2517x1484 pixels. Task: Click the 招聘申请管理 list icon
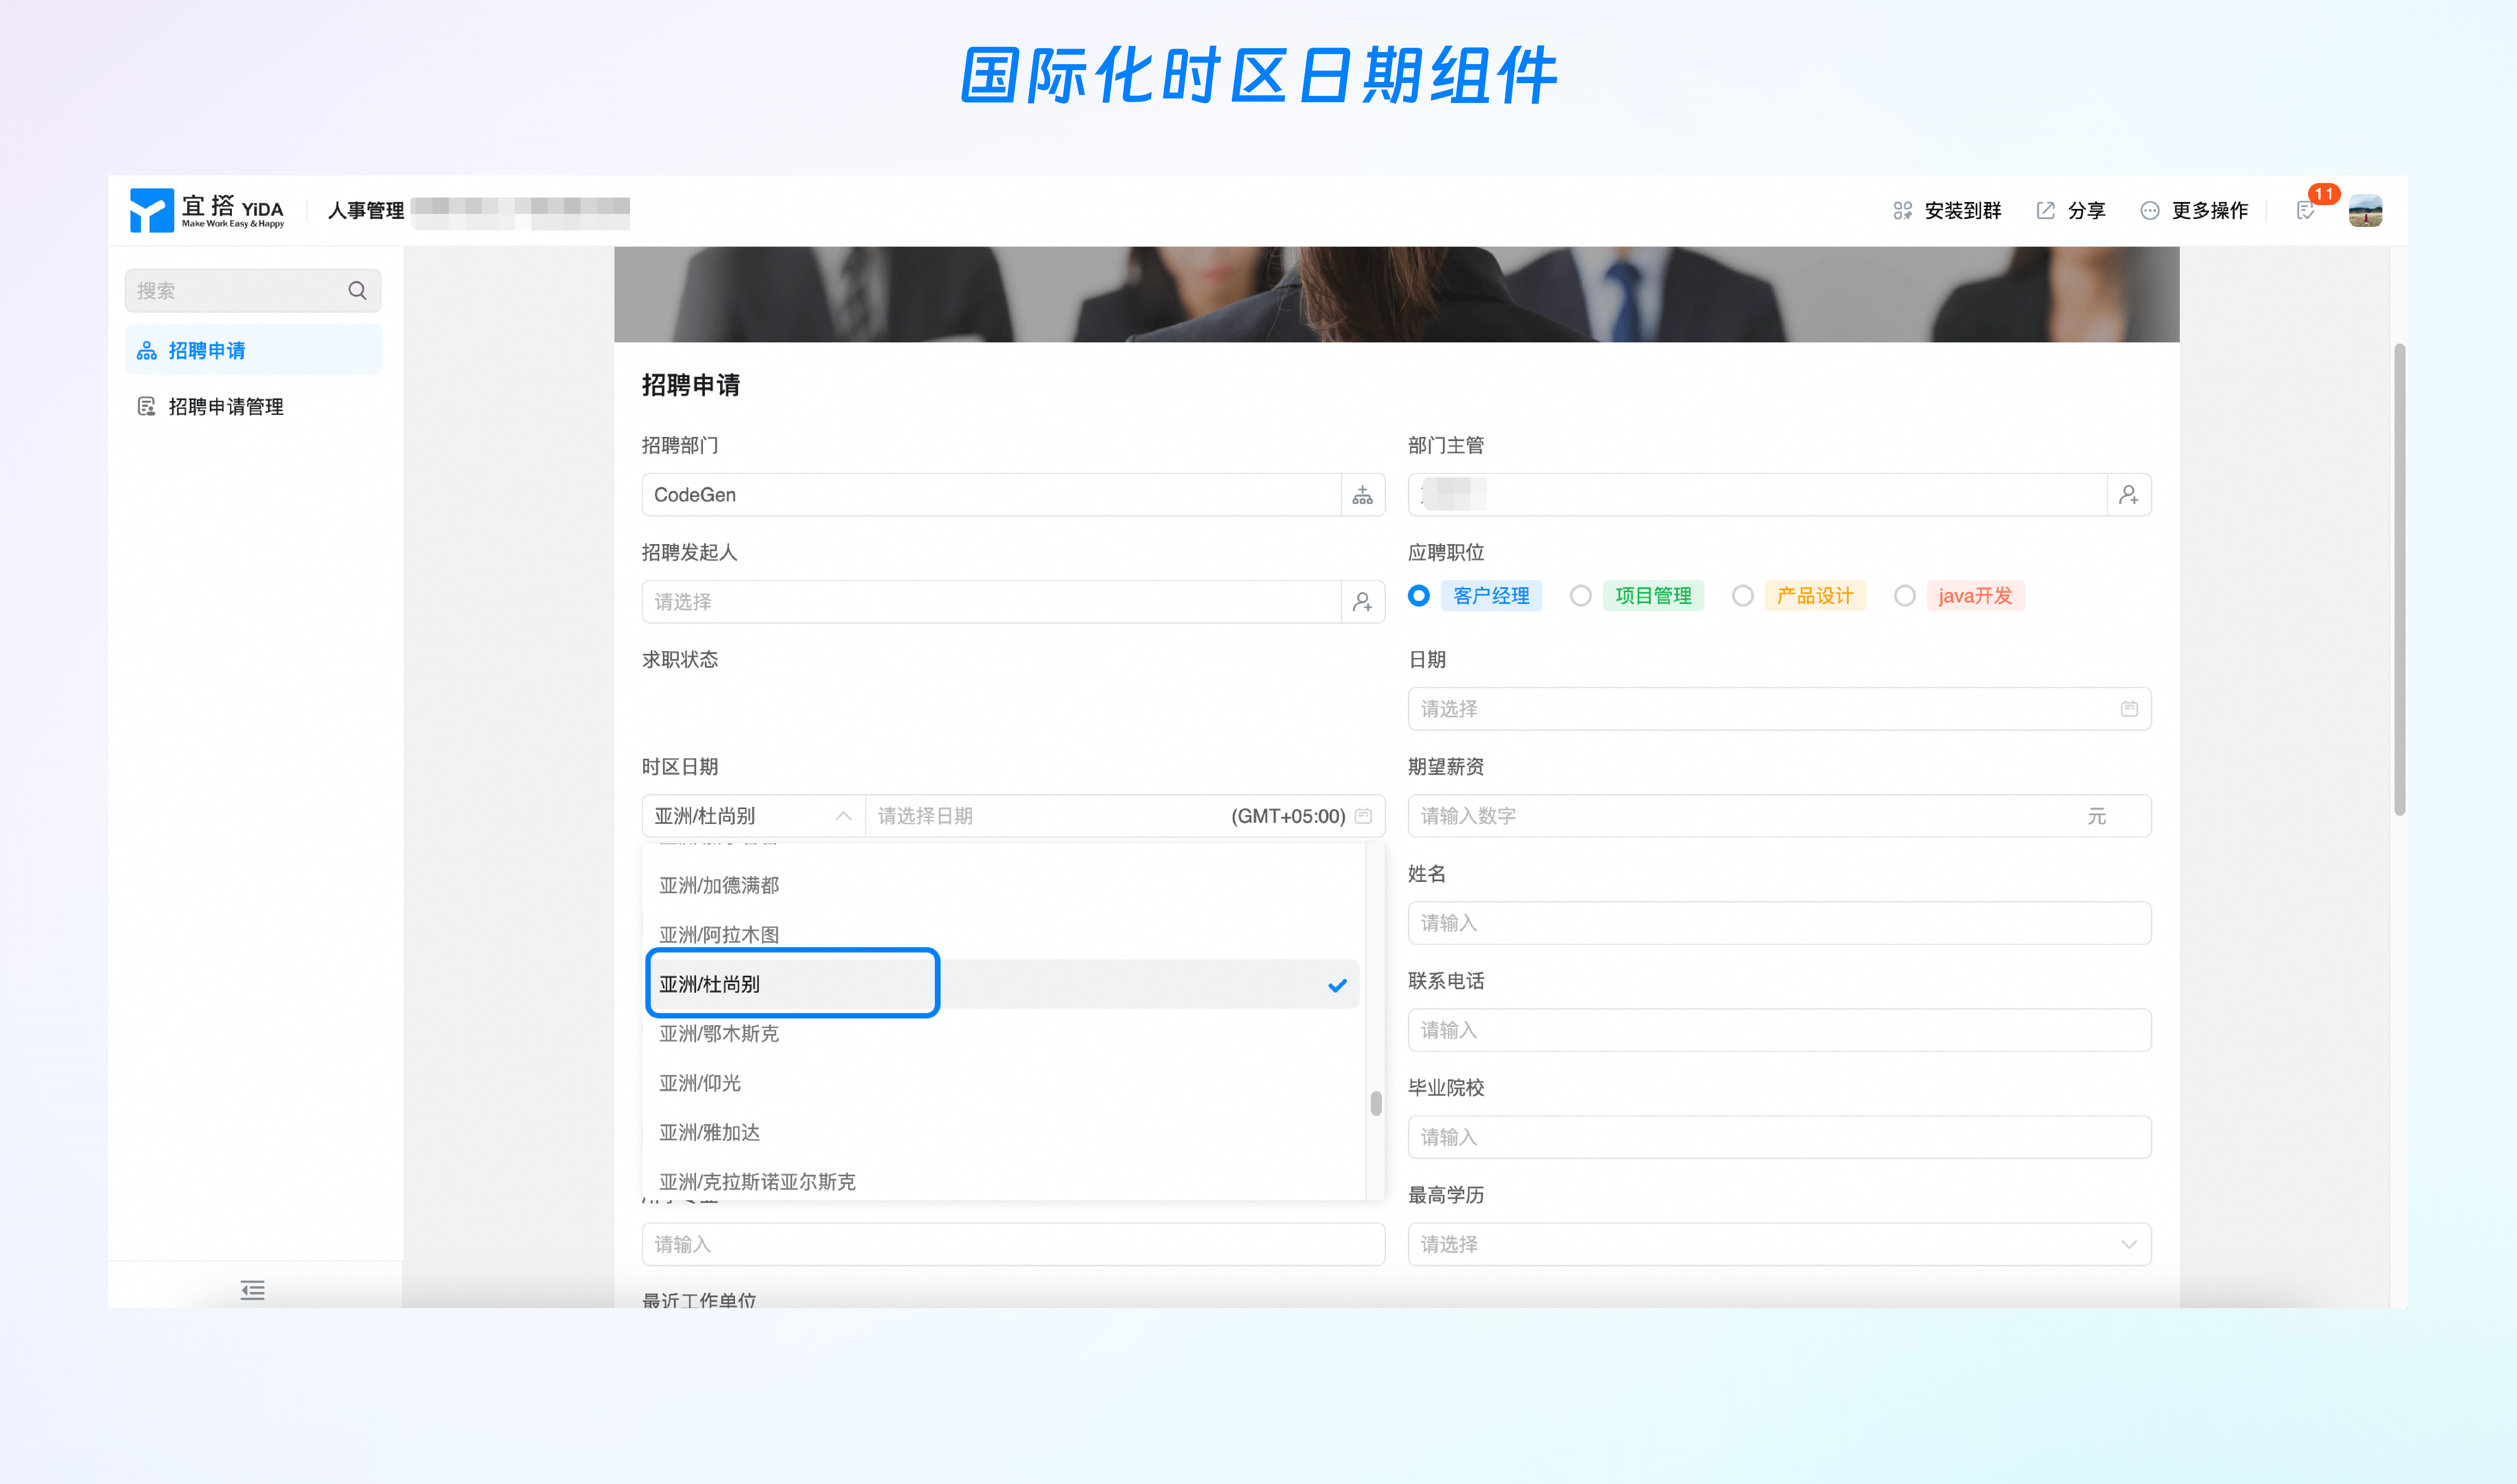147,406
